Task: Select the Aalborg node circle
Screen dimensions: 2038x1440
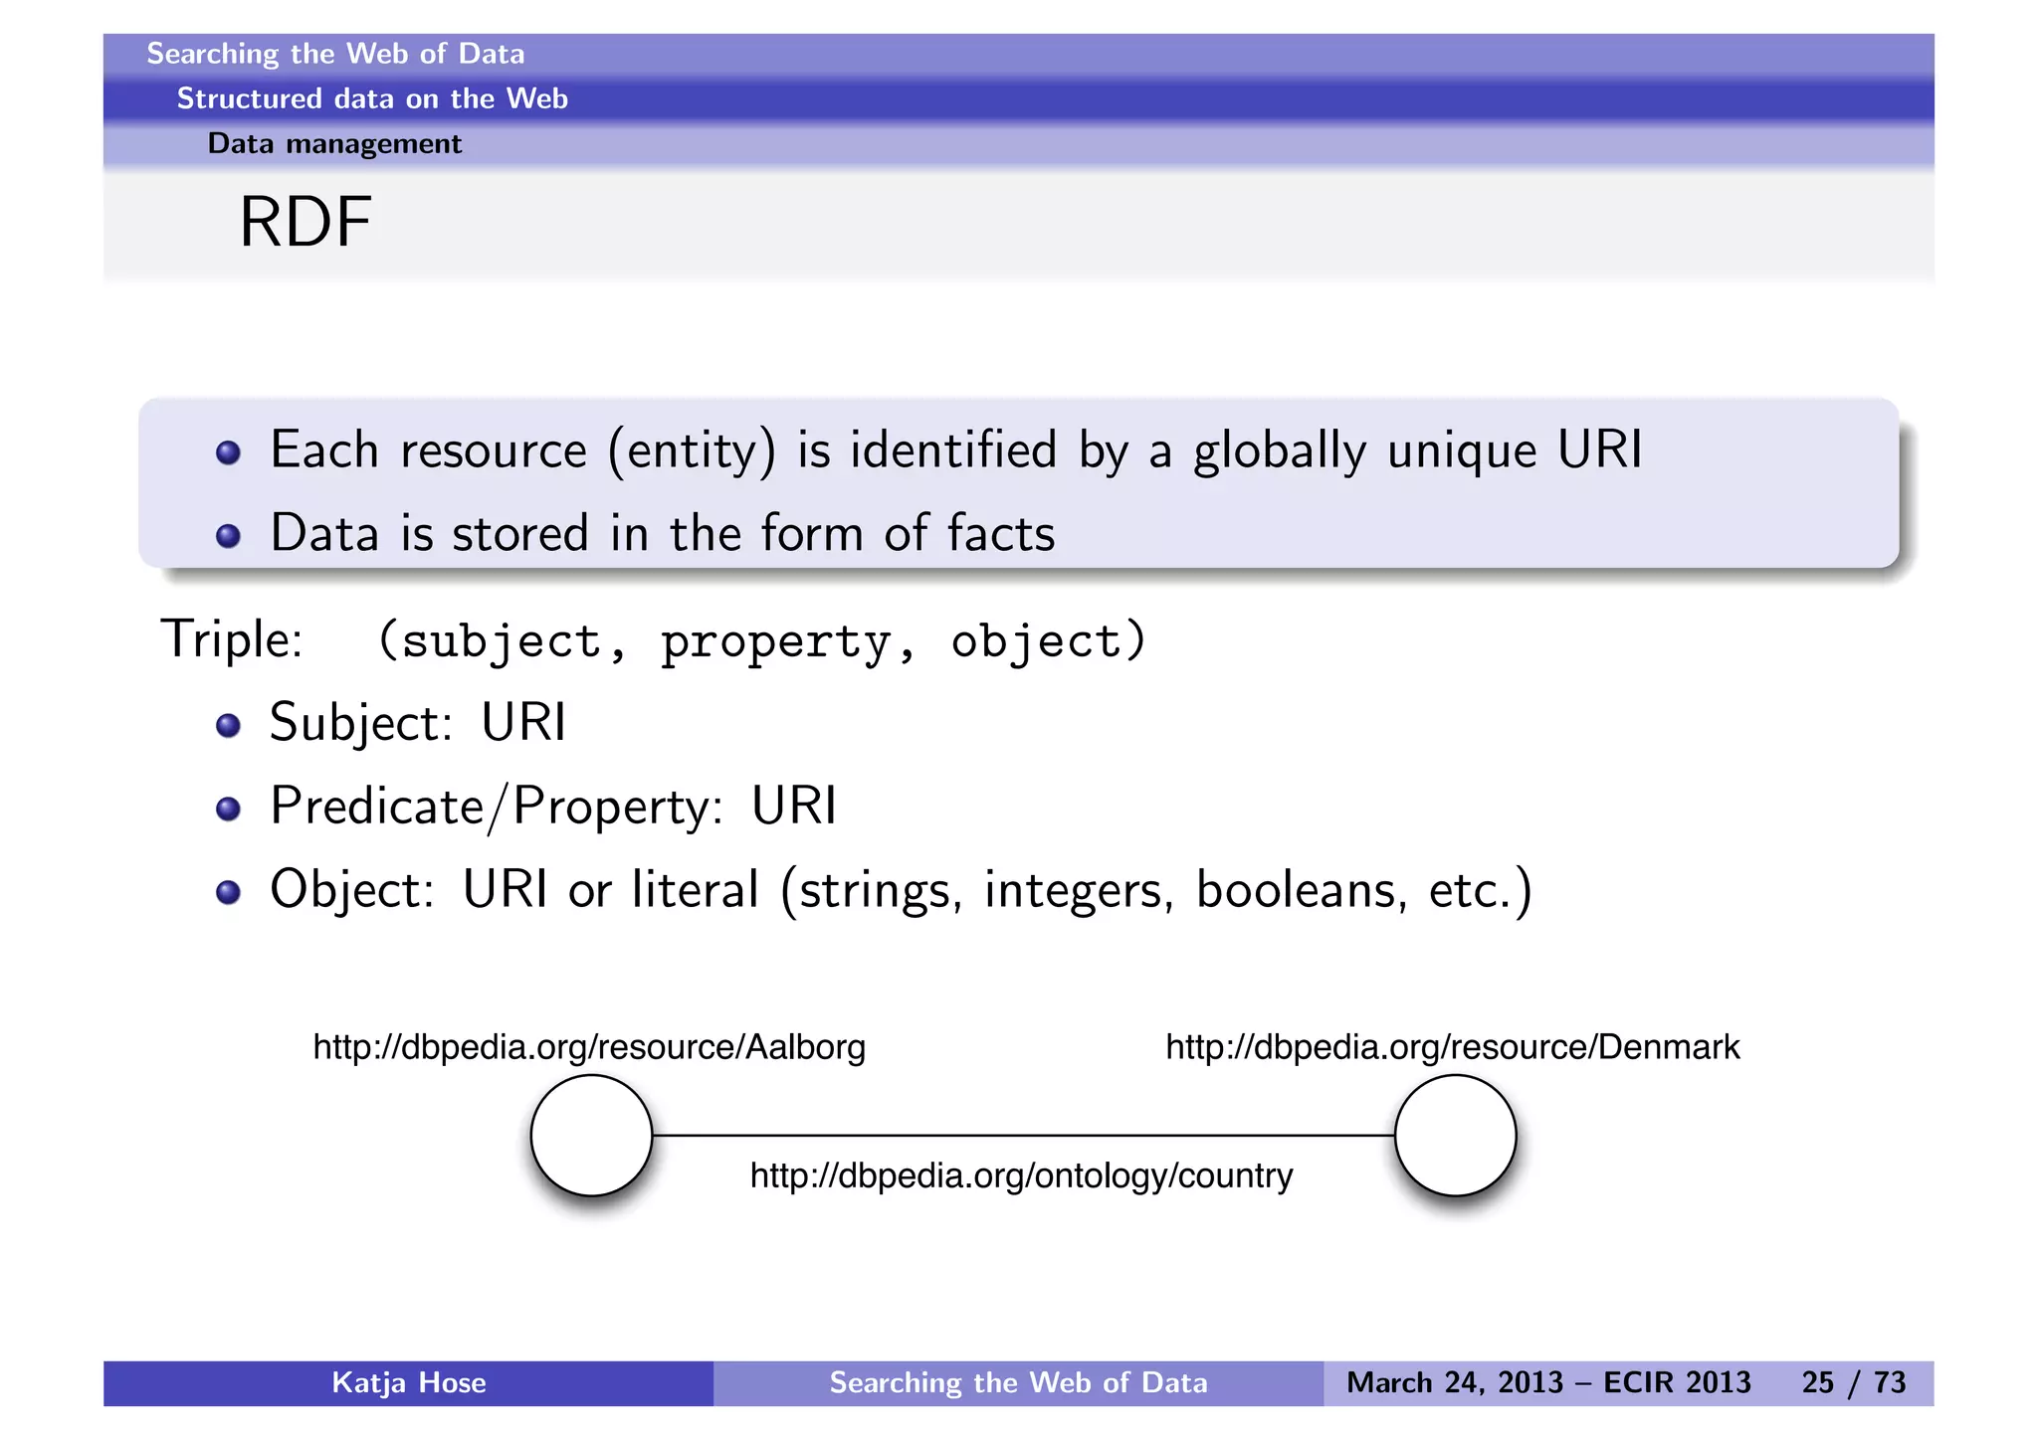Action: pyautogui.click(x=591, y=1136)
